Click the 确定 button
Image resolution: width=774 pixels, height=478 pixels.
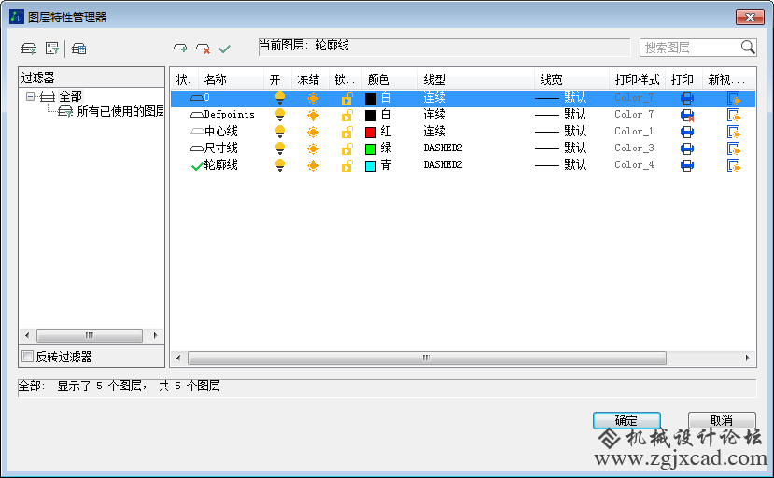tap(626, 421)
